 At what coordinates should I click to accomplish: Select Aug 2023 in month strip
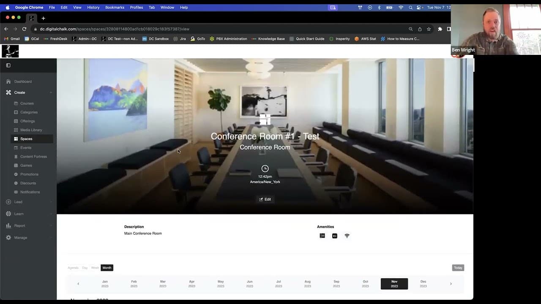(308, 284)
